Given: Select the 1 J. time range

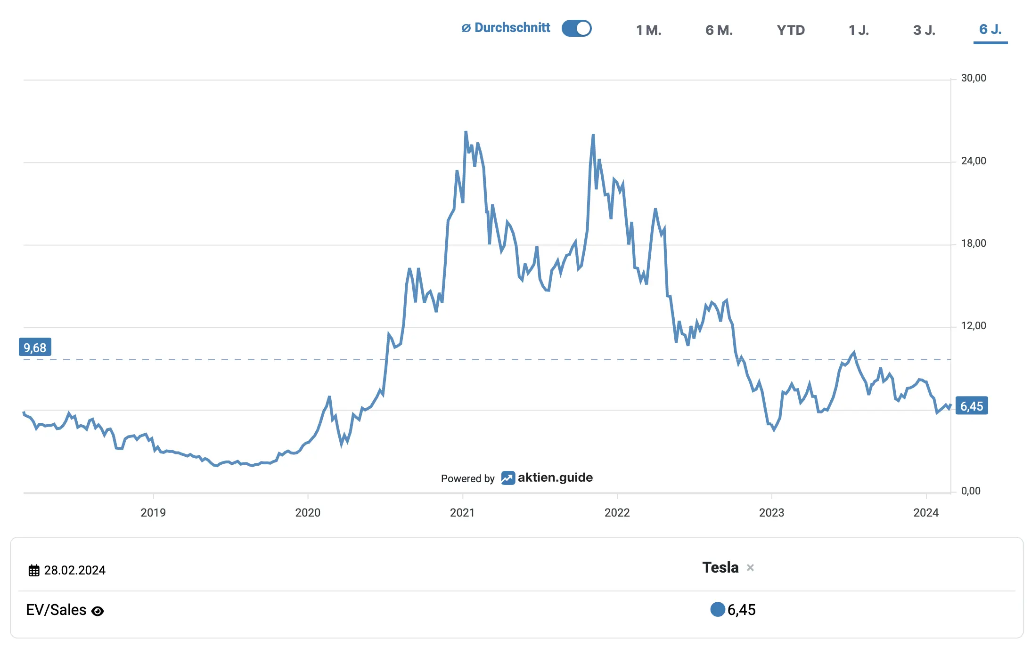Looking at the screenshot, I should [859, 30].
